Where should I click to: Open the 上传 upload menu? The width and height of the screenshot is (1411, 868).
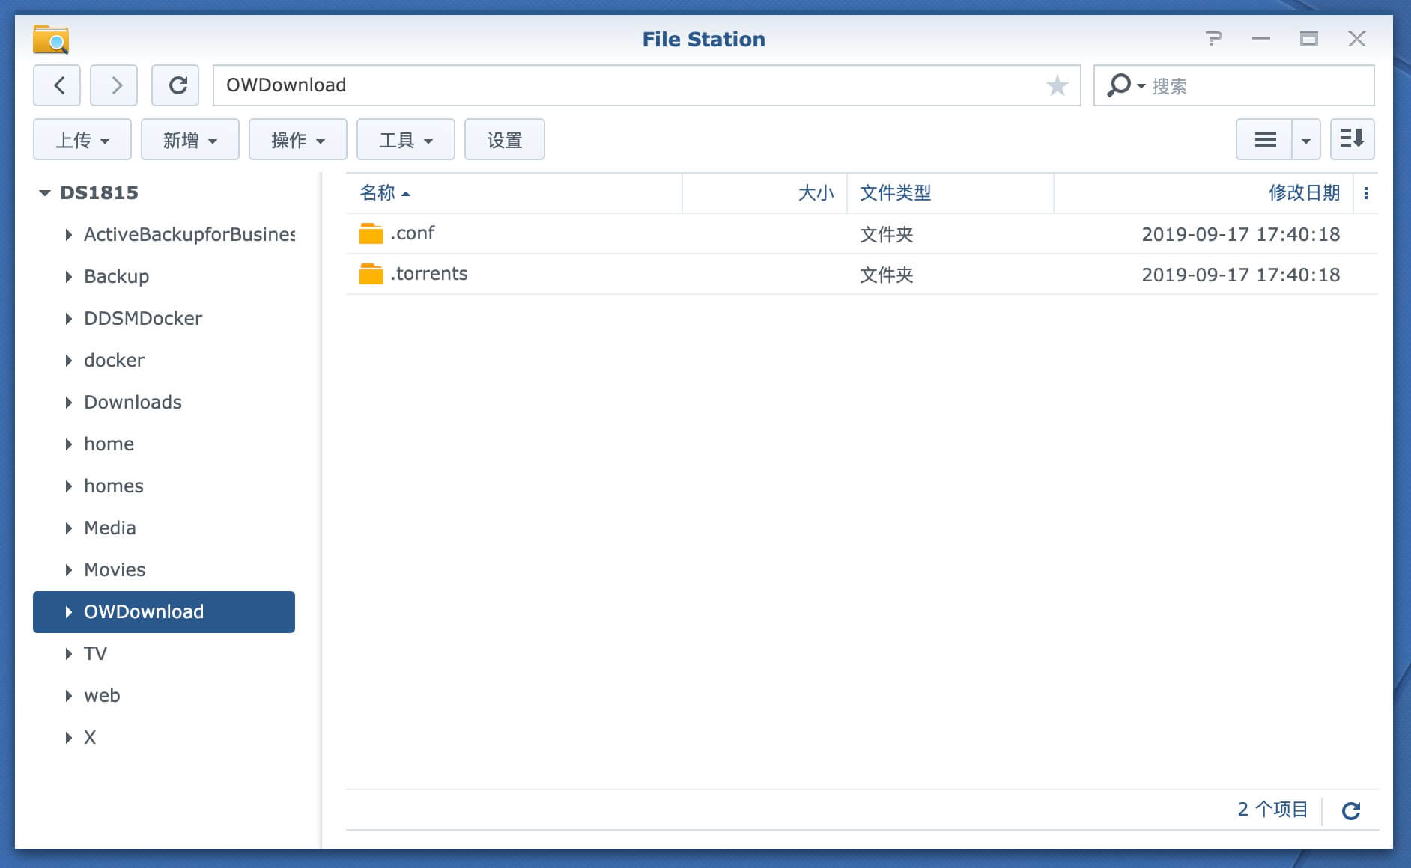click(82, 140)
